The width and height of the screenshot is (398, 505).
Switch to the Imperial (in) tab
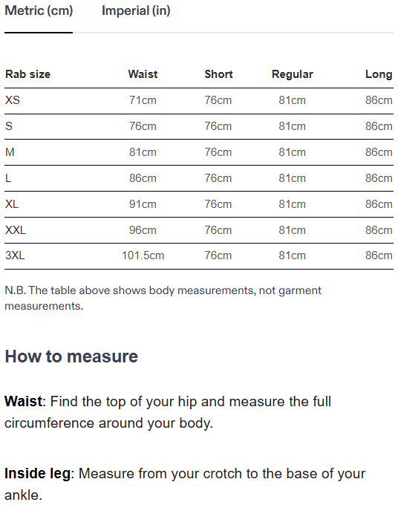click(136, 11)
